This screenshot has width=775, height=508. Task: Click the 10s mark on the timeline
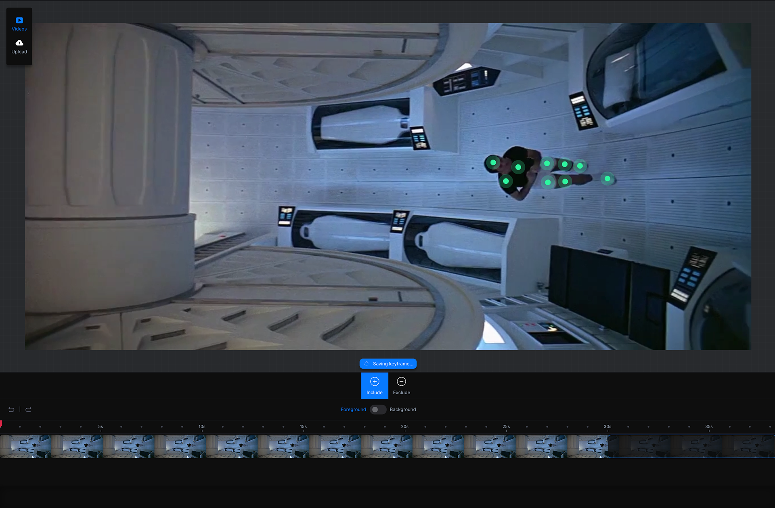tap(202, 427)
